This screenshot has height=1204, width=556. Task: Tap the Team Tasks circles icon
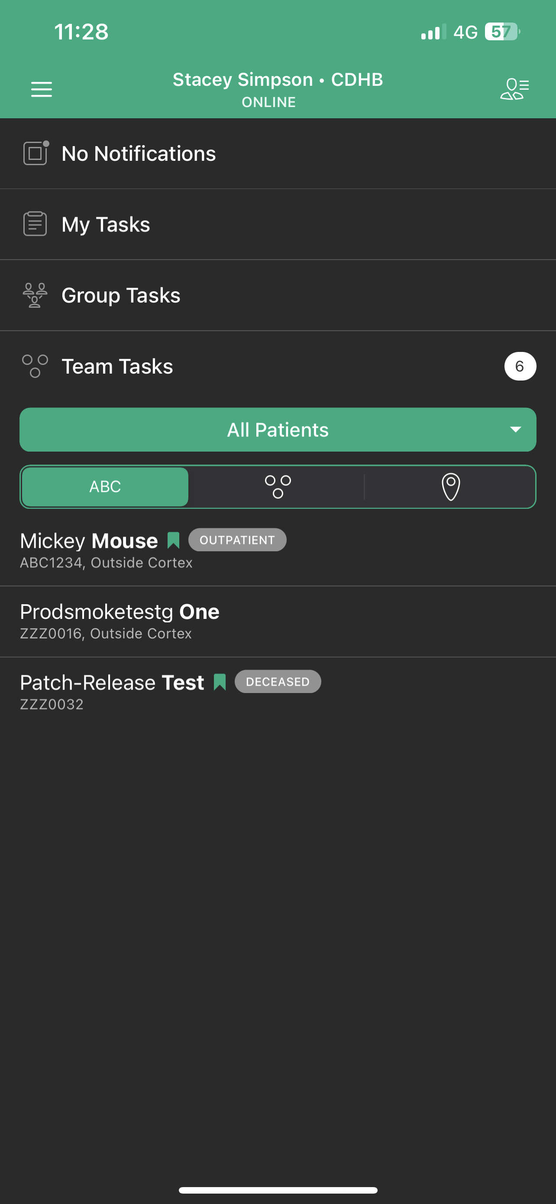[35, 366]
